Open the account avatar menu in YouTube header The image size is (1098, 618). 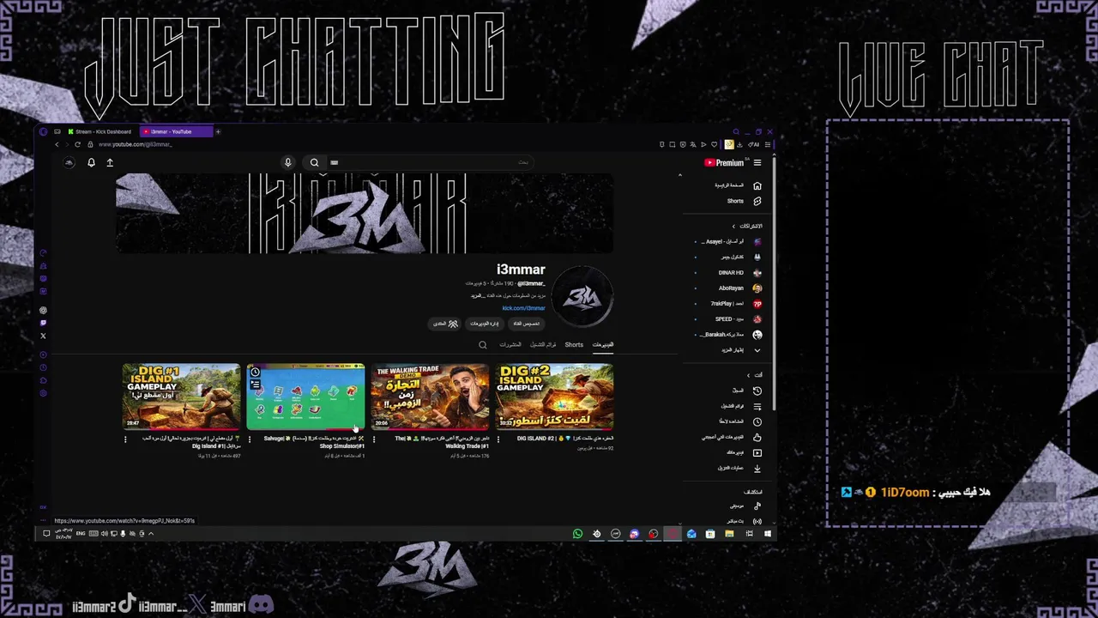tap(69, 162)
